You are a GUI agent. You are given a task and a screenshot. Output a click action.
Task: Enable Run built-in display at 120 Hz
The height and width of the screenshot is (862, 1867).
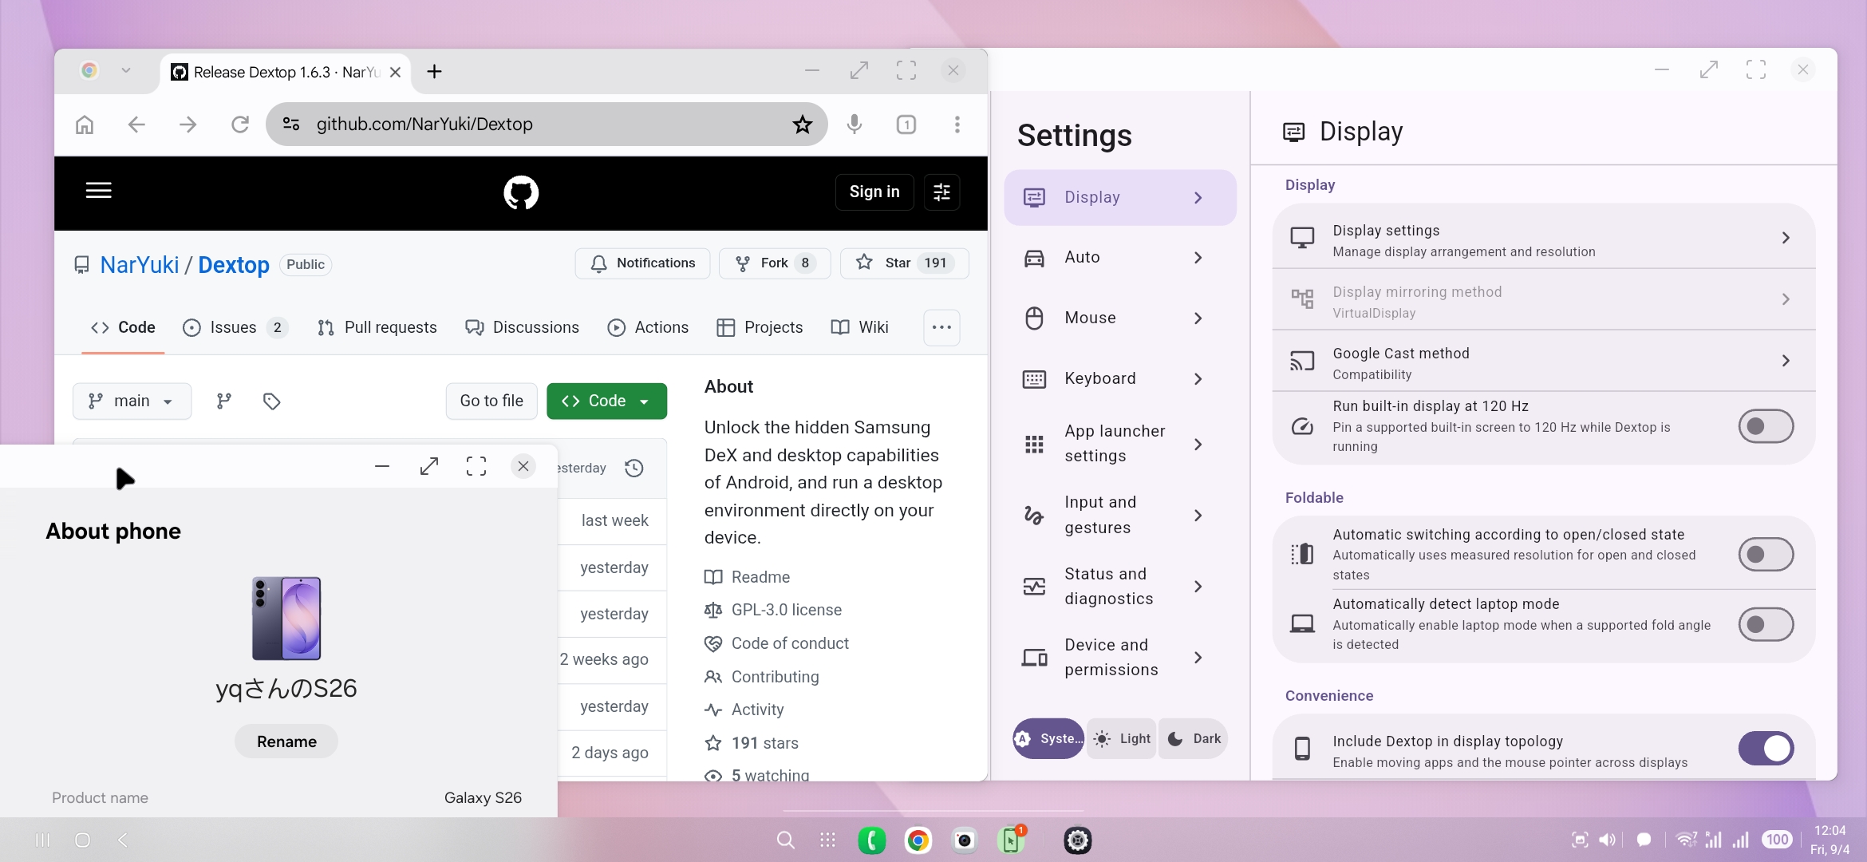[1766, 426]
